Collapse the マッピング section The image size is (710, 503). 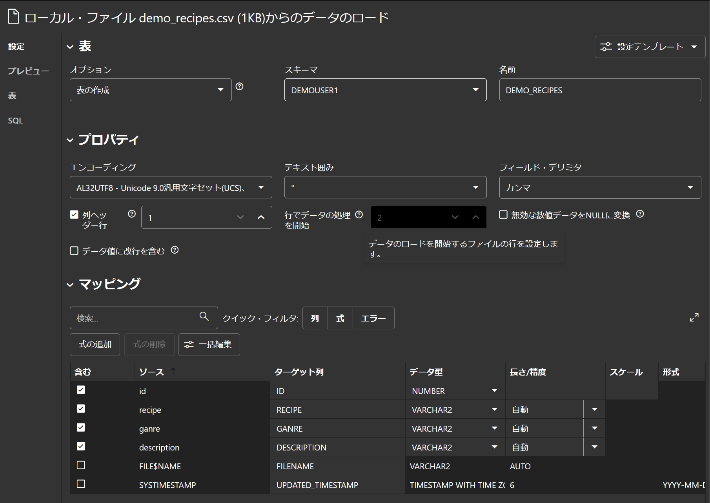click(x=70, y=285)
